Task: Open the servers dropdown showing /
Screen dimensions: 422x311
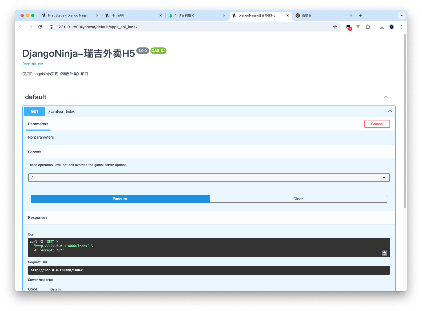Action: [x=209, y=177]
